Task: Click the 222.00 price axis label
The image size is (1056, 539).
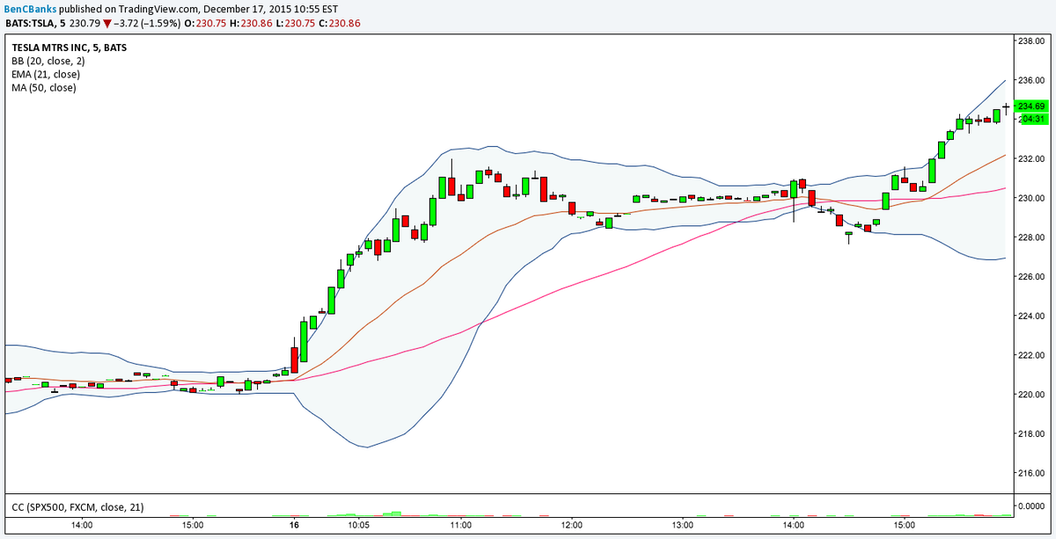Action: point(1030,354)
